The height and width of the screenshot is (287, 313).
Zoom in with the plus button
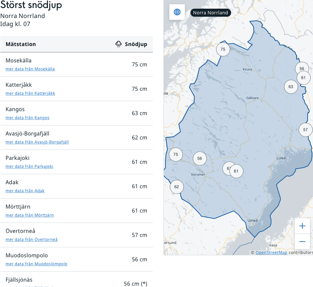(x=302, y=226)
